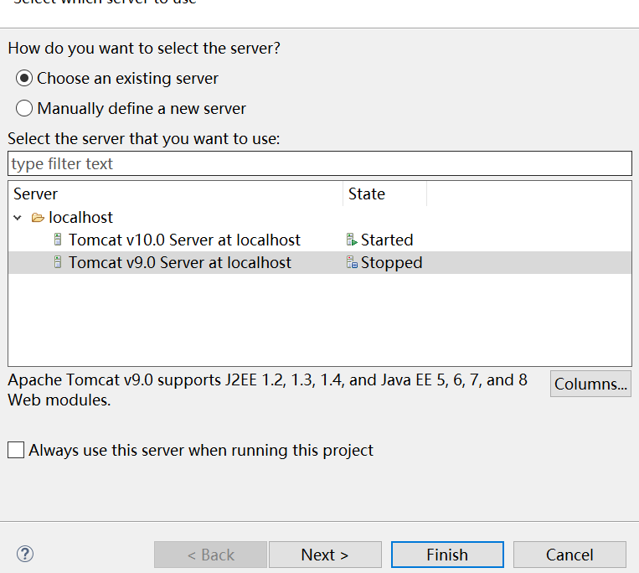The image size is (639, 573).
Task: Click the localhost tree label
Action: pyautogui.click(x=80, y=218)
